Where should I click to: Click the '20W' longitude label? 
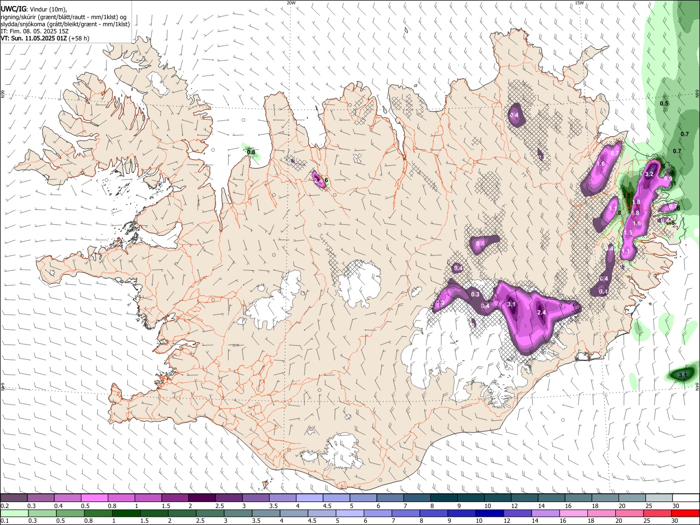[291, 3]
